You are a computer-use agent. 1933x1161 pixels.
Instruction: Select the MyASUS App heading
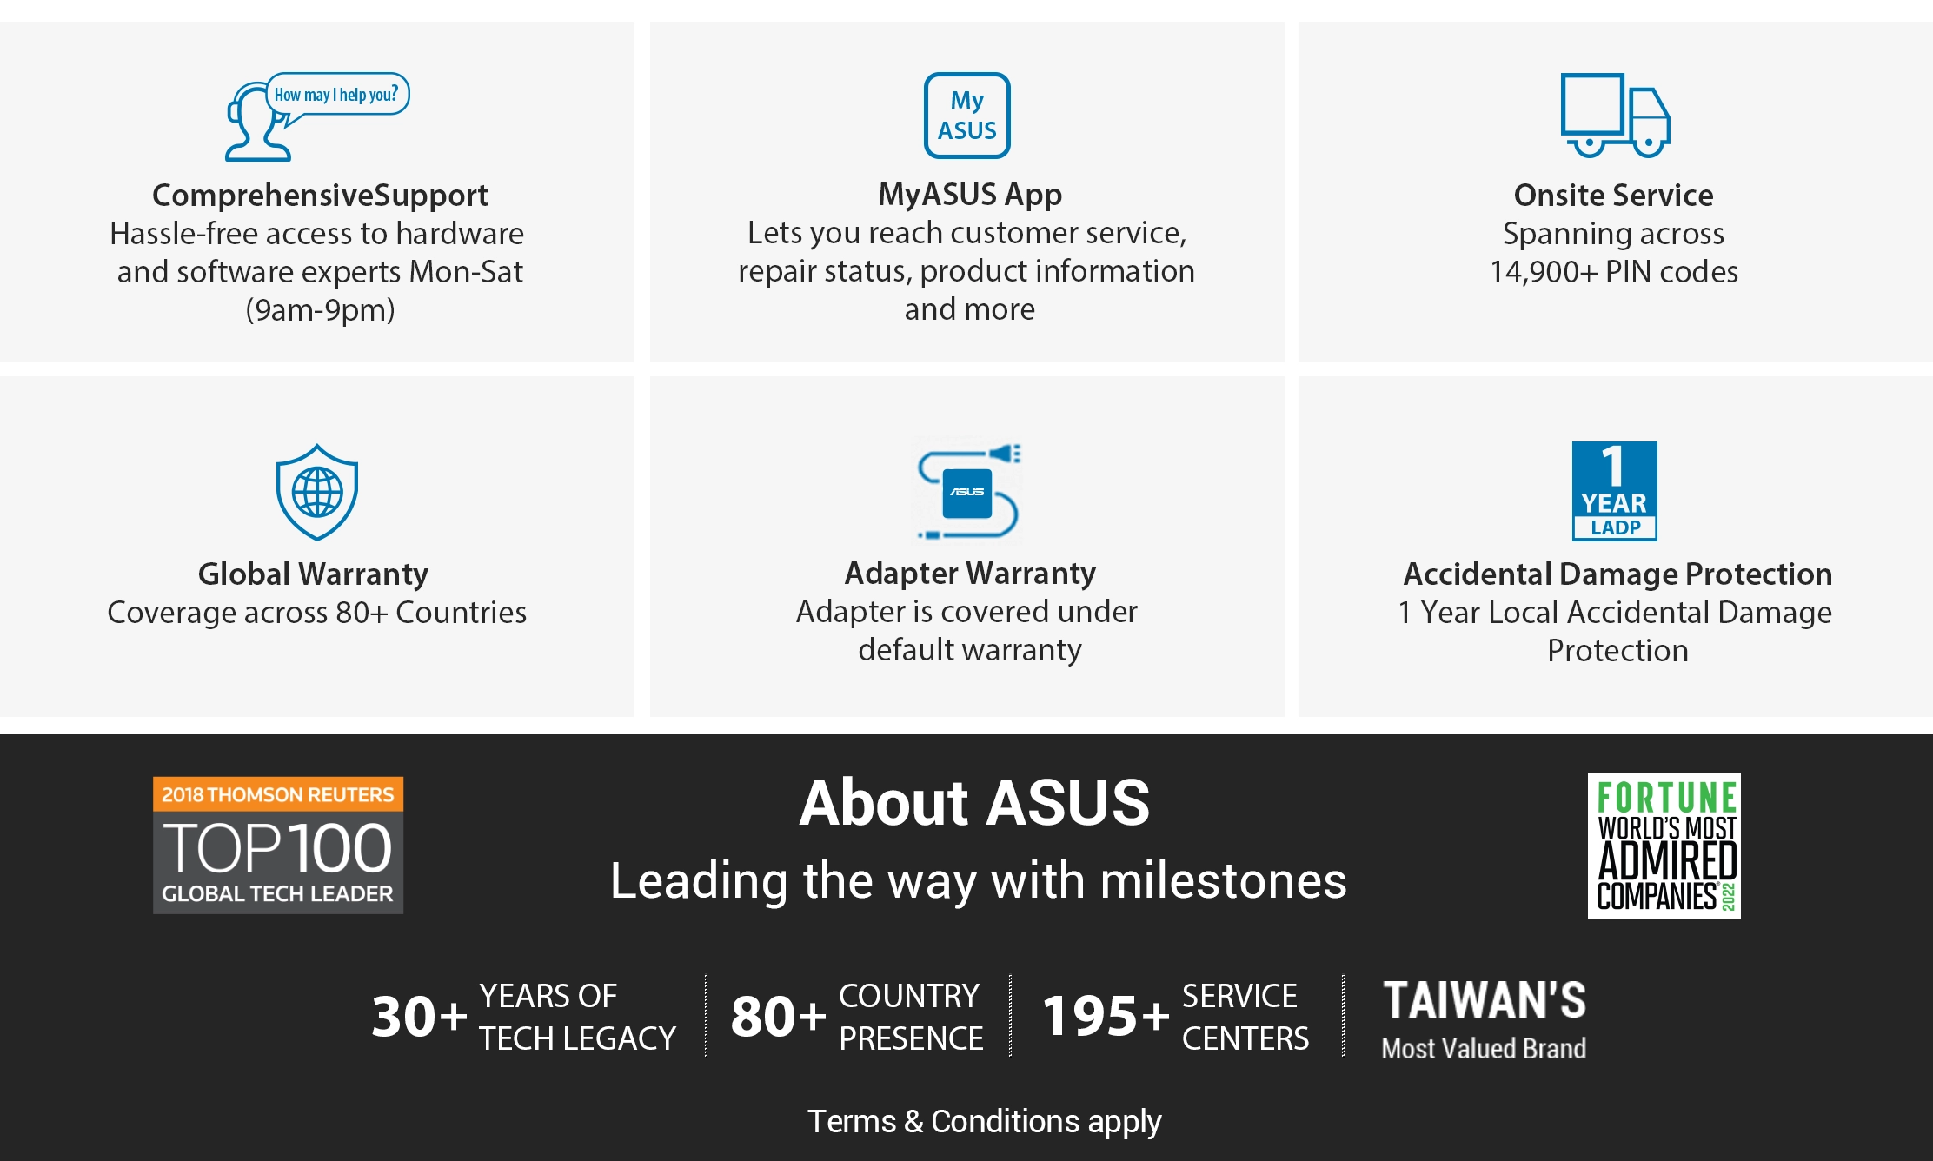[970, 195]
